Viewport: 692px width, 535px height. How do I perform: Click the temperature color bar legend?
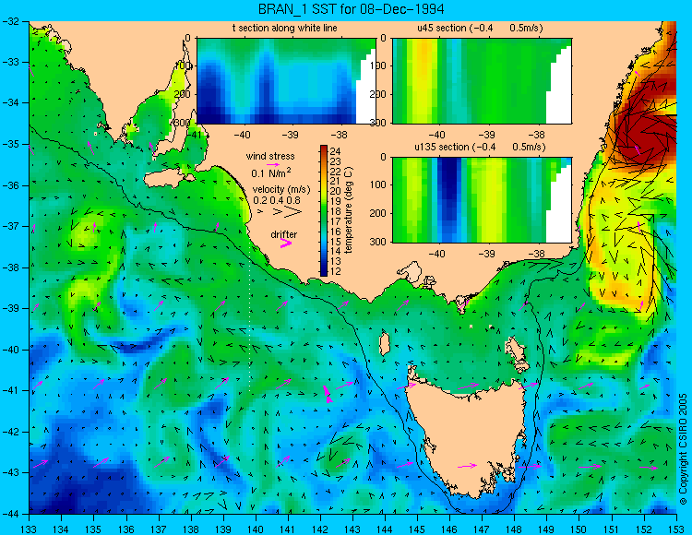[x=324, y=211]
